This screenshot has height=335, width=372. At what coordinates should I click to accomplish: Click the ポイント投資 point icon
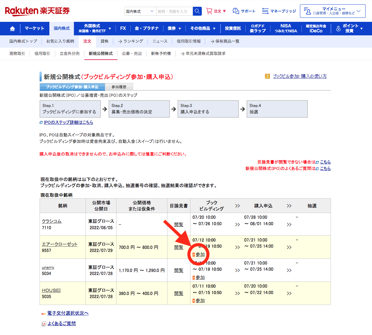pyautogui.click(x=338, y=29)
